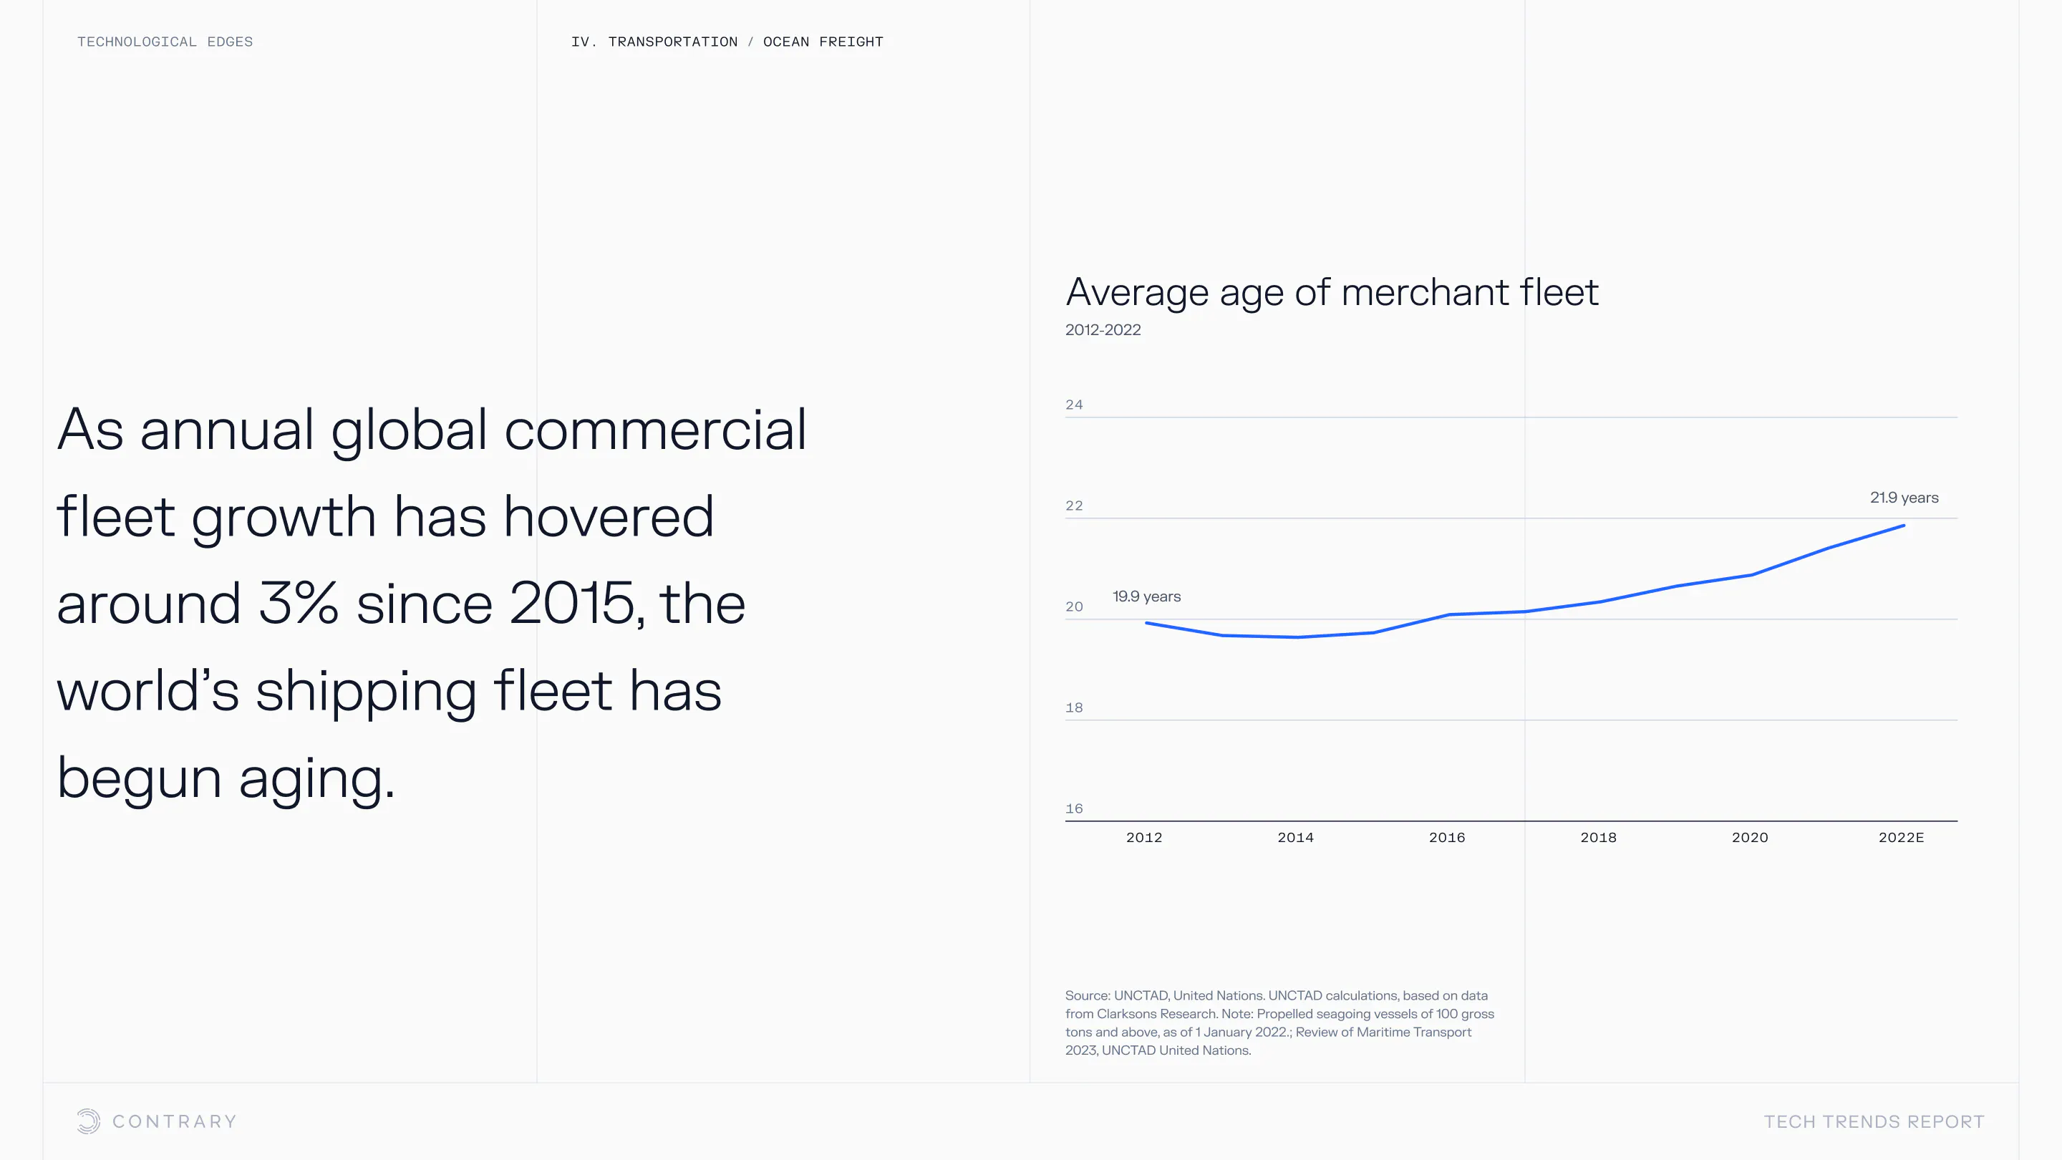The image size is (2062, 1160).
Task: Click the headline about shipping fleet aging
Action: (432, 603)
